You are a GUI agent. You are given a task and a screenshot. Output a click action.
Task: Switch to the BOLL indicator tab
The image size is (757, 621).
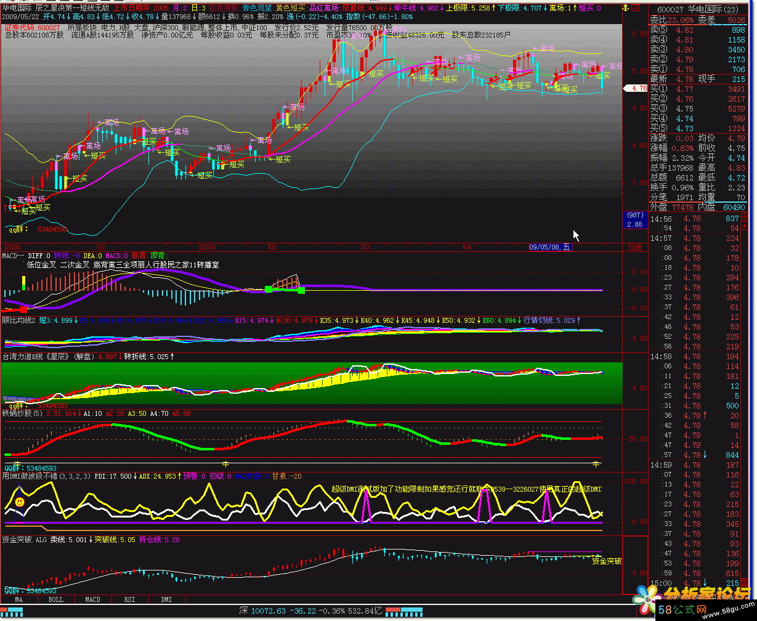[55, 599]
